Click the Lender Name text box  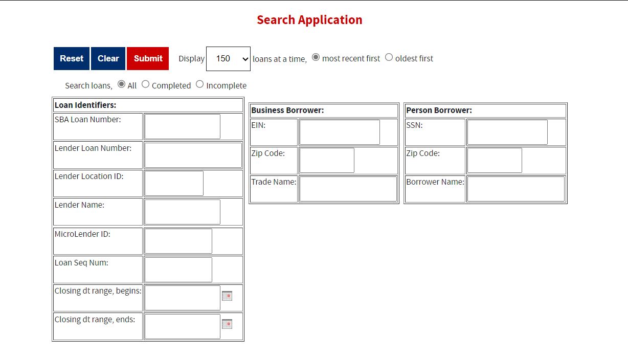coord(182,212)
